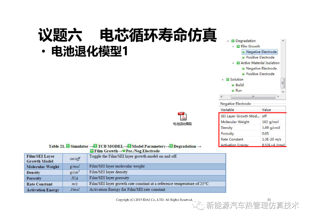Click the Pos./Neg.Electrode green dot in caption

point(124,151)
